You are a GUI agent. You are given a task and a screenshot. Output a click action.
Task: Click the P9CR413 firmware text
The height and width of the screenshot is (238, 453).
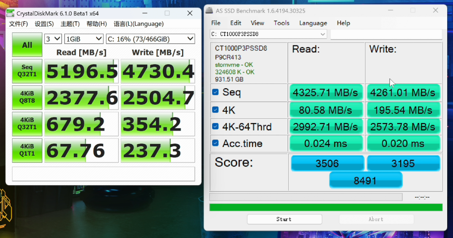(x=228, y=57)
